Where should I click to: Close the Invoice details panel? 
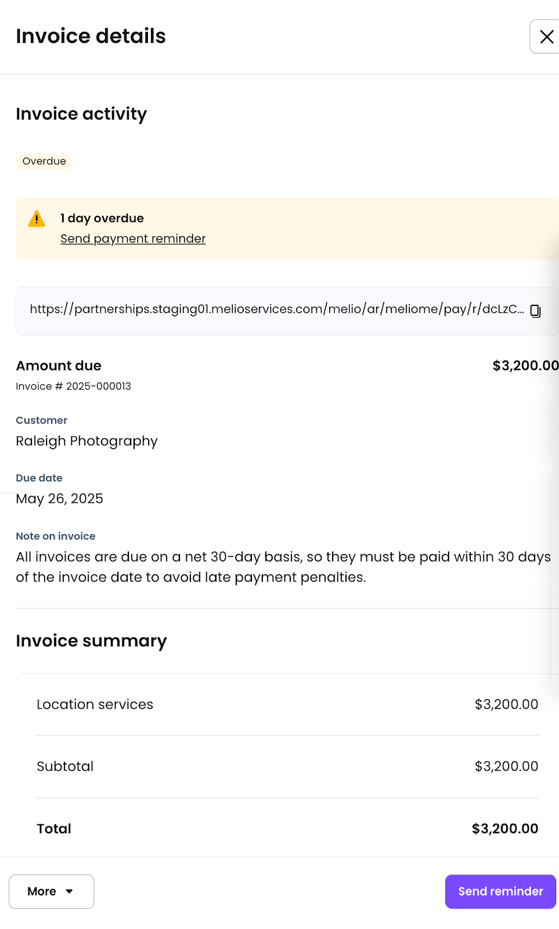(x=546, y=37)
